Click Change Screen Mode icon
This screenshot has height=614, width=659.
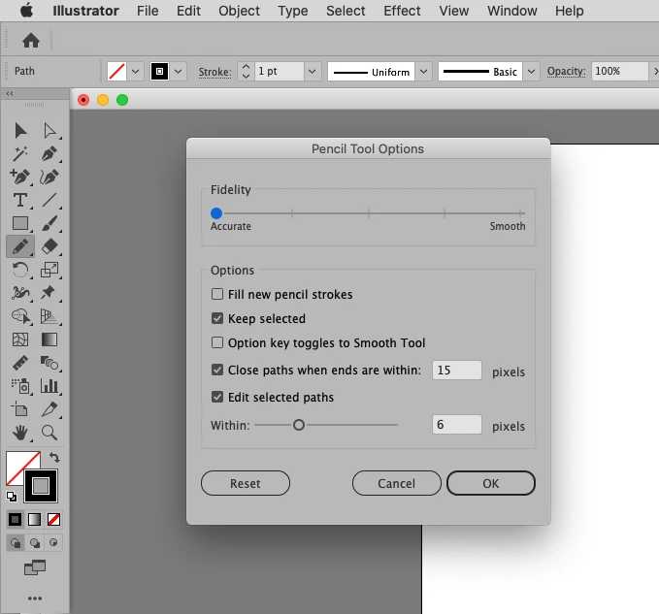(x=35, y=567)
